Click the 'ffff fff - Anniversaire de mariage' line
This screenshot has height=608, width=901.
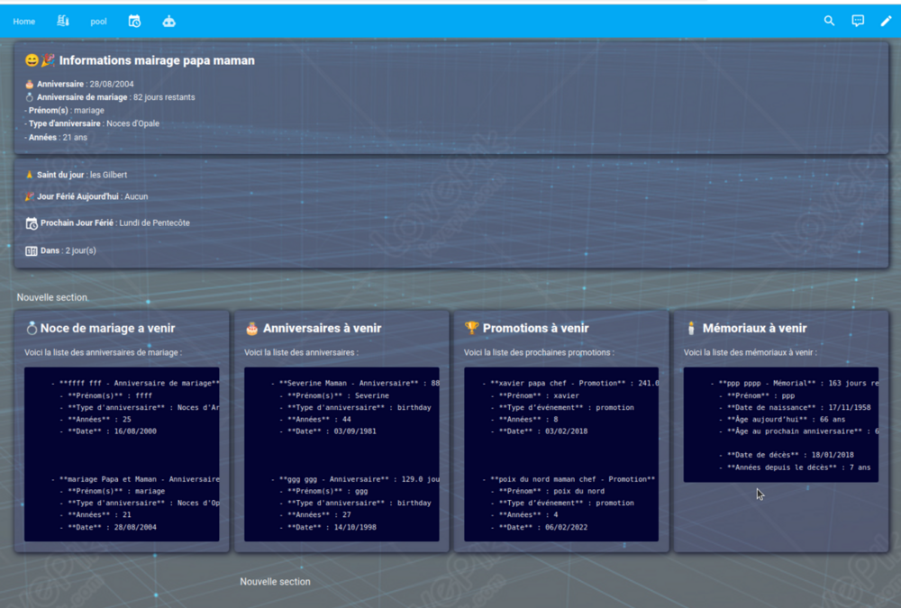(x=136, y=384)
